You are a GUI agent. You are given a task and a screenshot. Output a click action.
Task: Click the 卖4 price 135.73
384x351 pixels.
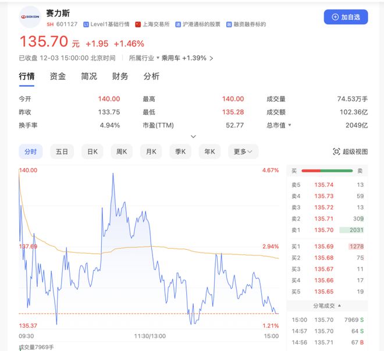pyautogui.click(x=323, y=196)
